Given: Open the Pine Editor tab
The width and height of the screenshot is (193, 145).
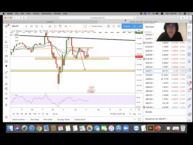Looking at the screenshot, I should click(x=48, y=119).
